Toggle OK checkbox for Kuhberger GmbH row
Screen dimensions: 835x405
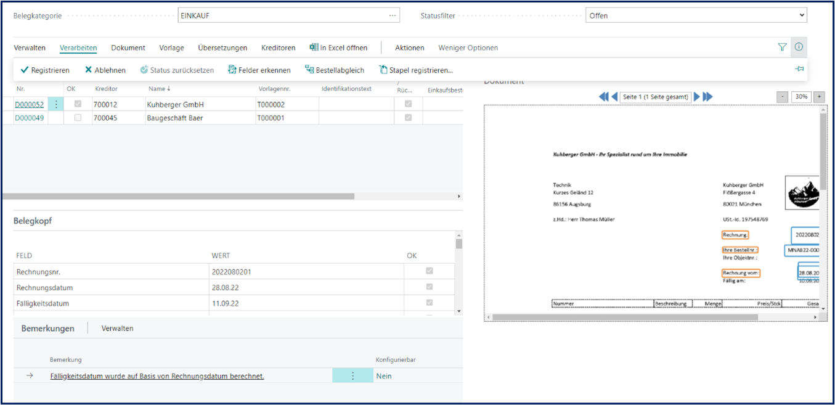pos(78,104)
